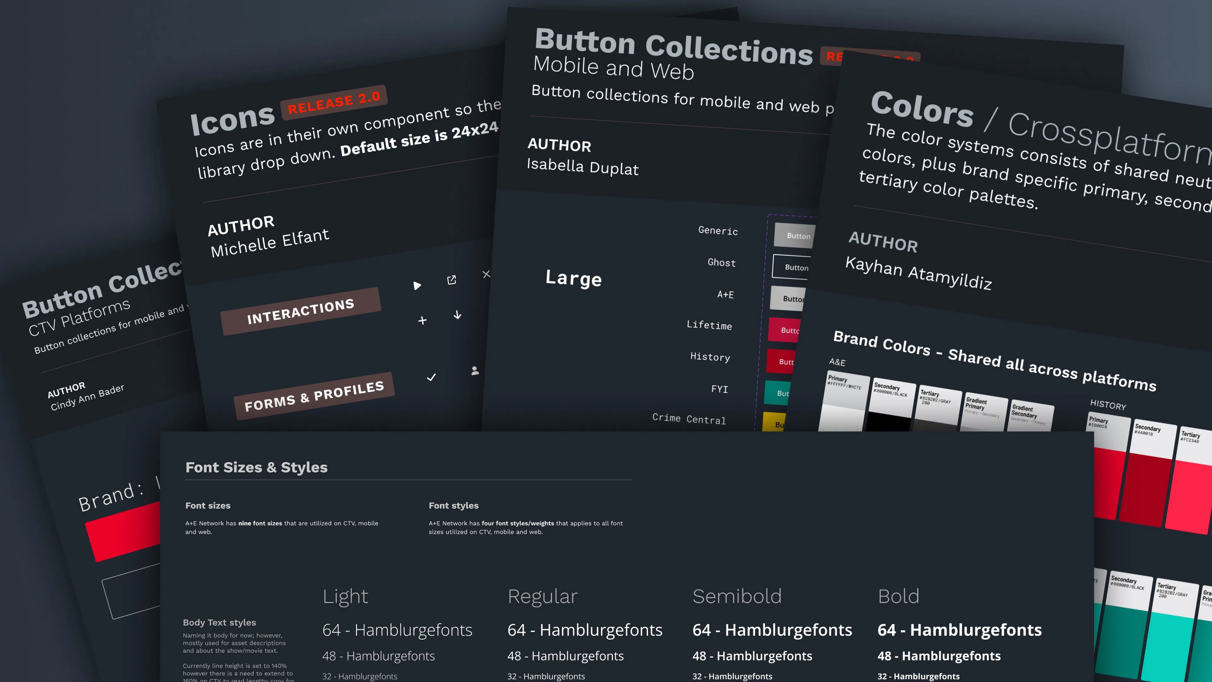Select the A&E Secondary black swatch
Viewport: 1212px width, 682px height.
click(x=891, y=405)
